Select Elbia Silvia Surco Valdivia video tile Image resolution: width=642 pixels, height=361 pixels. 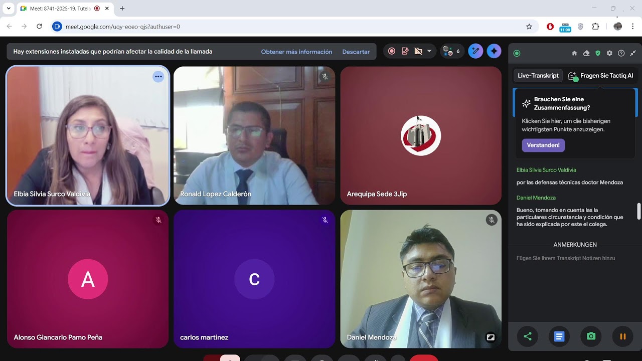[88, 135]
